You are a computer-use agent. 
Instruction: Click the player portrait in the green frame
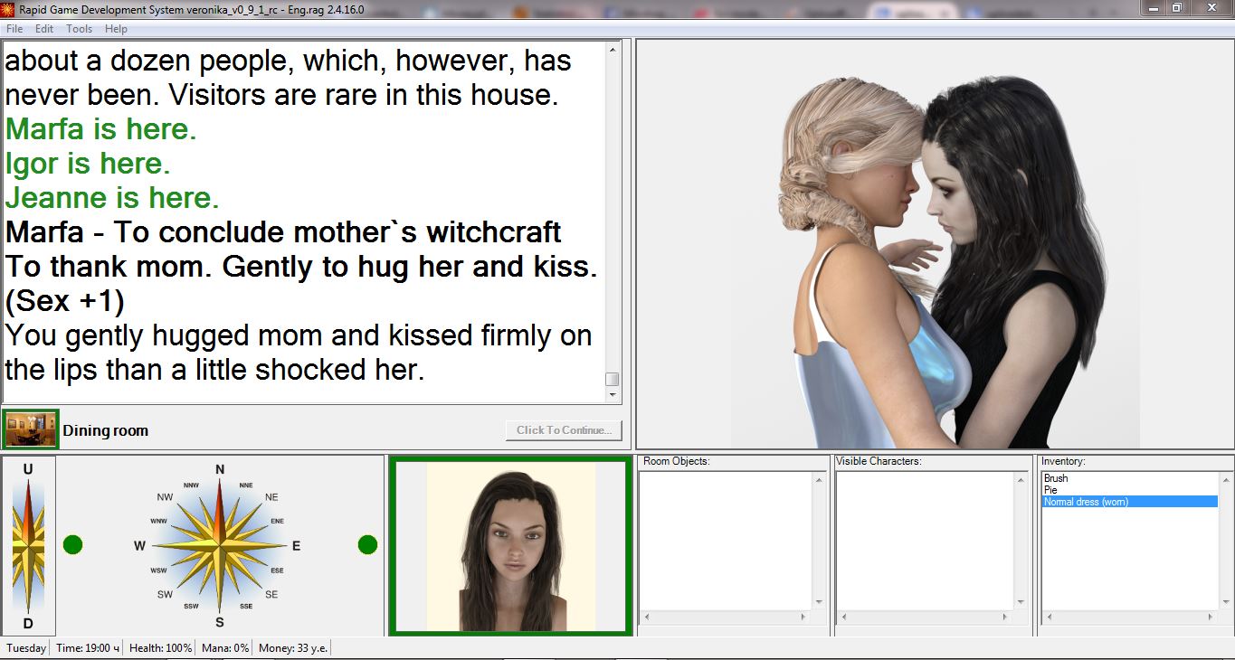pos(510,547)
